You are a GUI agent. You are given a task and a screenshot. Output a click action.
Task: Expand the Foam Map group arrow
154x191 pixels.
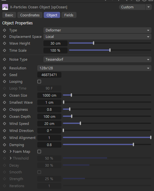11,152
